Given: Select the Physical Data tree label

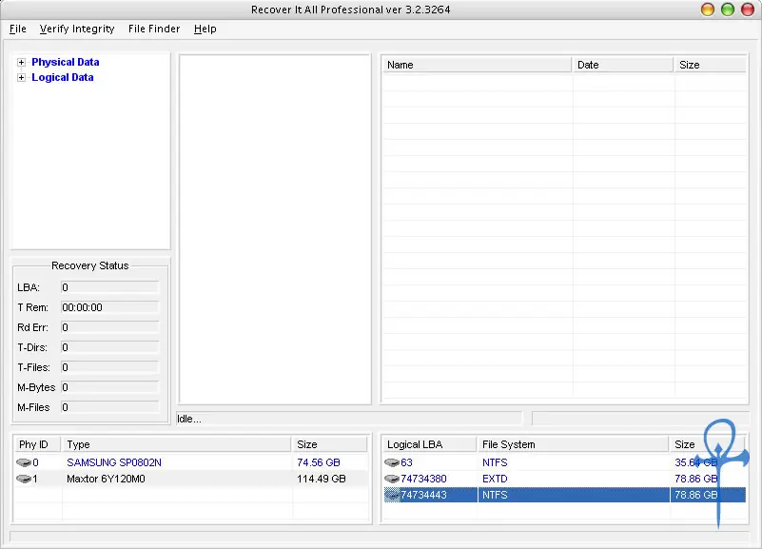Looking at the screenshot, I should click(x=65, y=62).
